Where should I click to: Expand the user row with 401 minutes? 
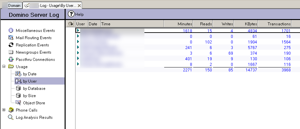78,58
